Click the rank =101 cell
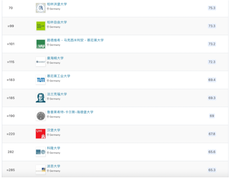Image resolution: width=231 pixels, height=179 pixels. tap(11, 44)
